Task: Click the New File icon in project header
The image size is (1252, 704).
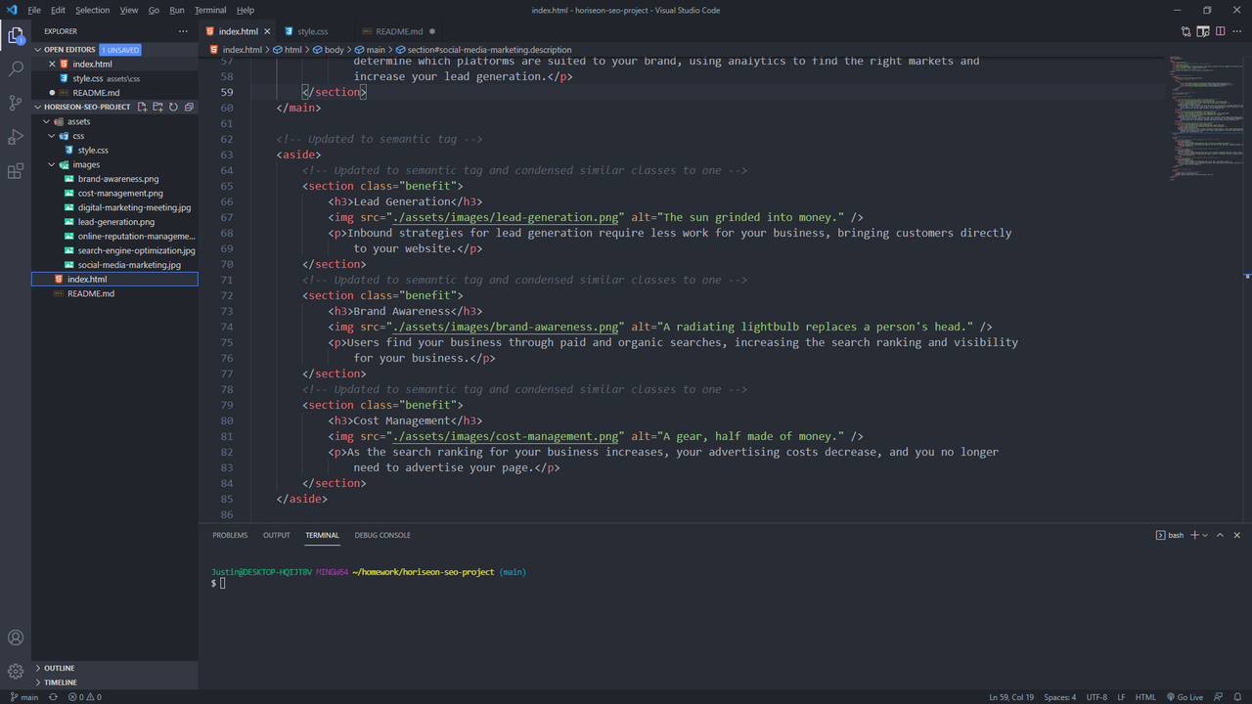Action: (x=142, y=107)
